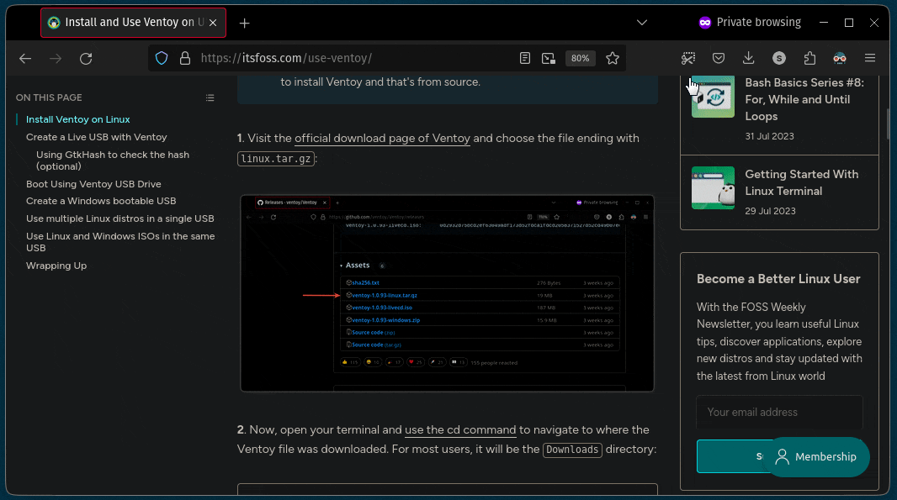Viewport: 897px width, 500px height.
Task: Open the "Getting Started With Linux Terminal" thumbnail
Action: [713, 187]
